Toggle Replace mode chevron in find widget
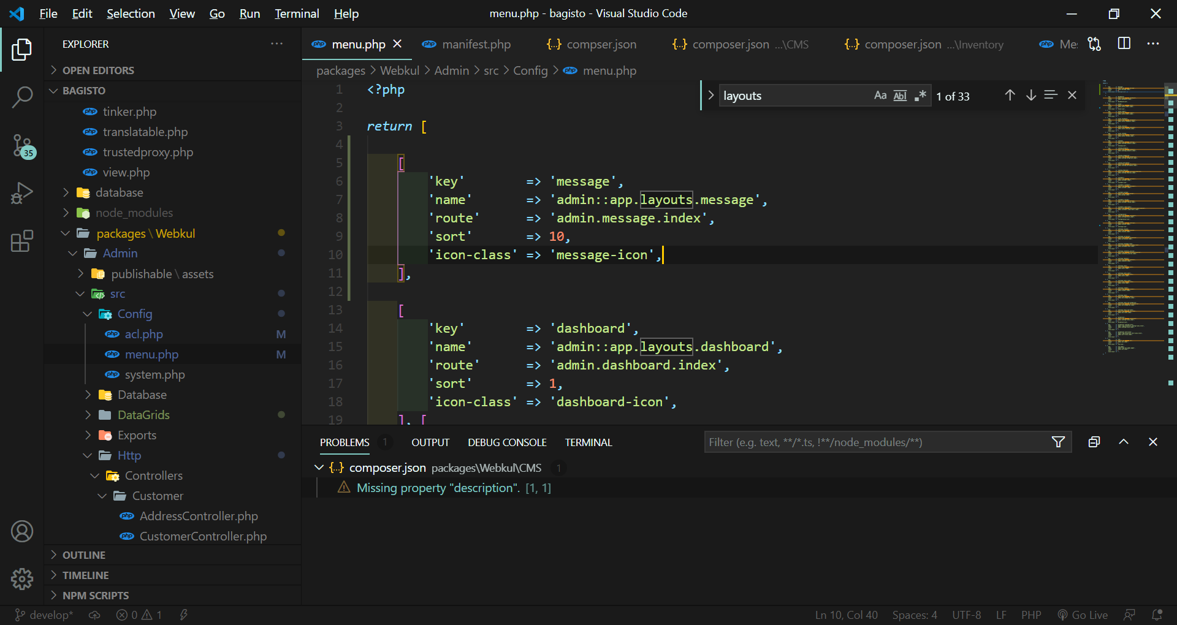1177x625 pixels. [x=711, y=95]
